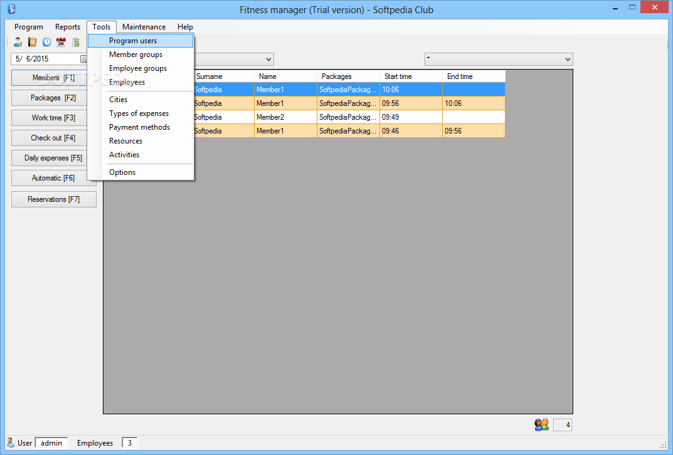Open the Reports menu

pyautogui.click(x=68, y=26)
